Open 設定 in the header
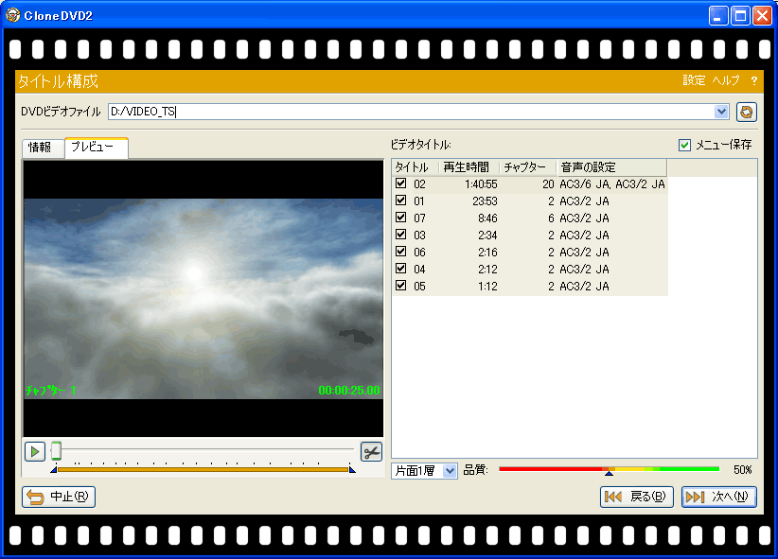Screen dimensions: 778x559 694,80
